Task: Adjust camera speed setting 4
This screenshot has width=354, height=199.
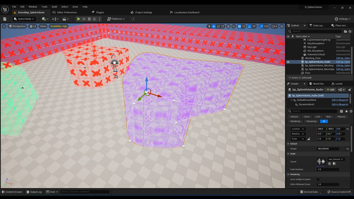Action: (274, 26)
